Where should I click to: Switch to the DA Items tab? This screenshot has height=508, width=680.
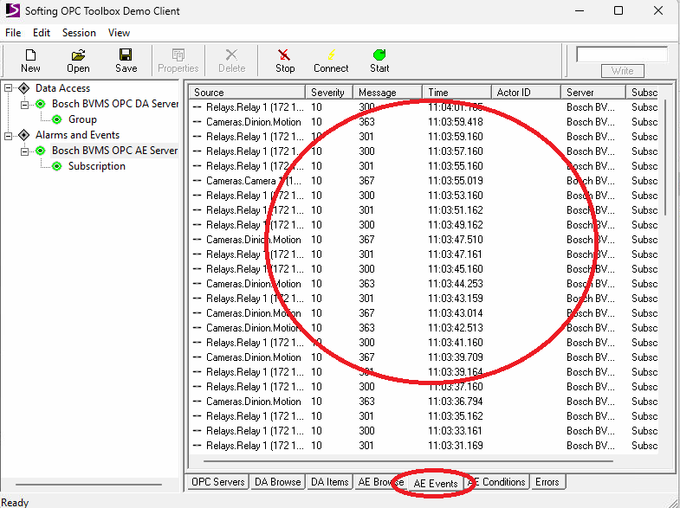(x=329, y=482)
